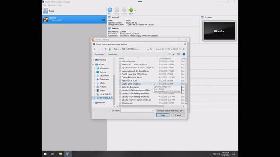Sort by the Date modified column header
Screen dimensions: 280x157
pyautogui.click(x=164, y=58)
